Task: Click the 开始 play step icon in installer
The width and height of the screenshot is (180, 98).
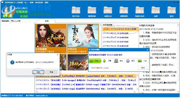Action: pos(91,61)
